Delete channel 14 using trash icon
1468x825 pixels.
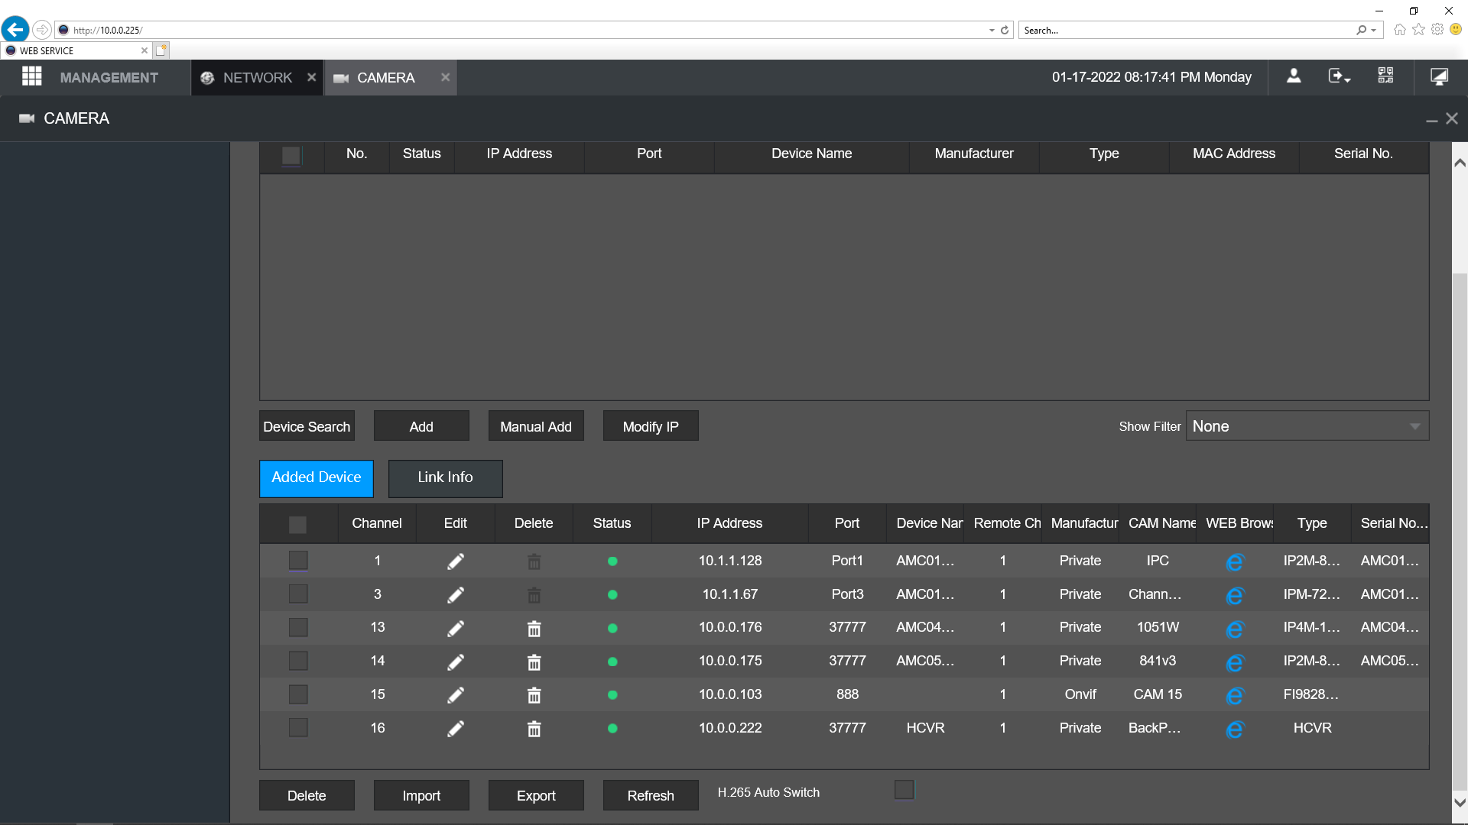534,662
